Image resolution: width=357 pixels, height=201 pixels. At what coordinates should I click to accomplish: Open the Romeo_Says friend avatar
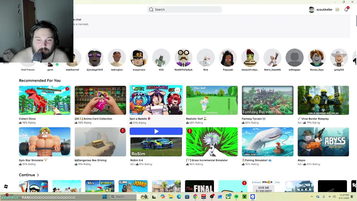pyautogui.click(x=317, y=58)
